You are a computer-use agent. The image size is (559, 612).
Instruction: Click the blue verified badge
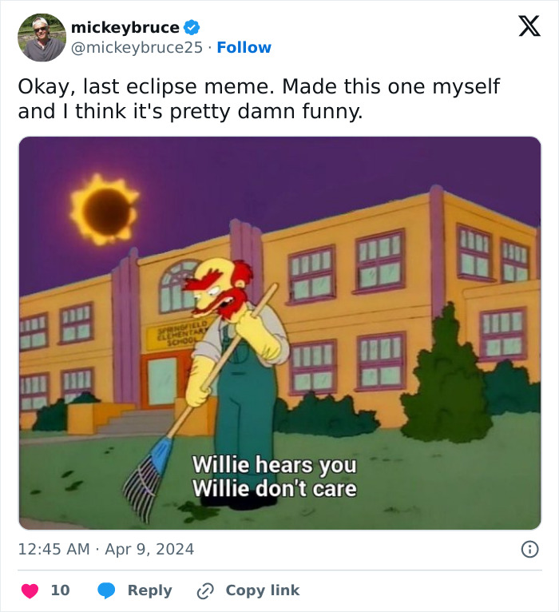click(191, 27)
